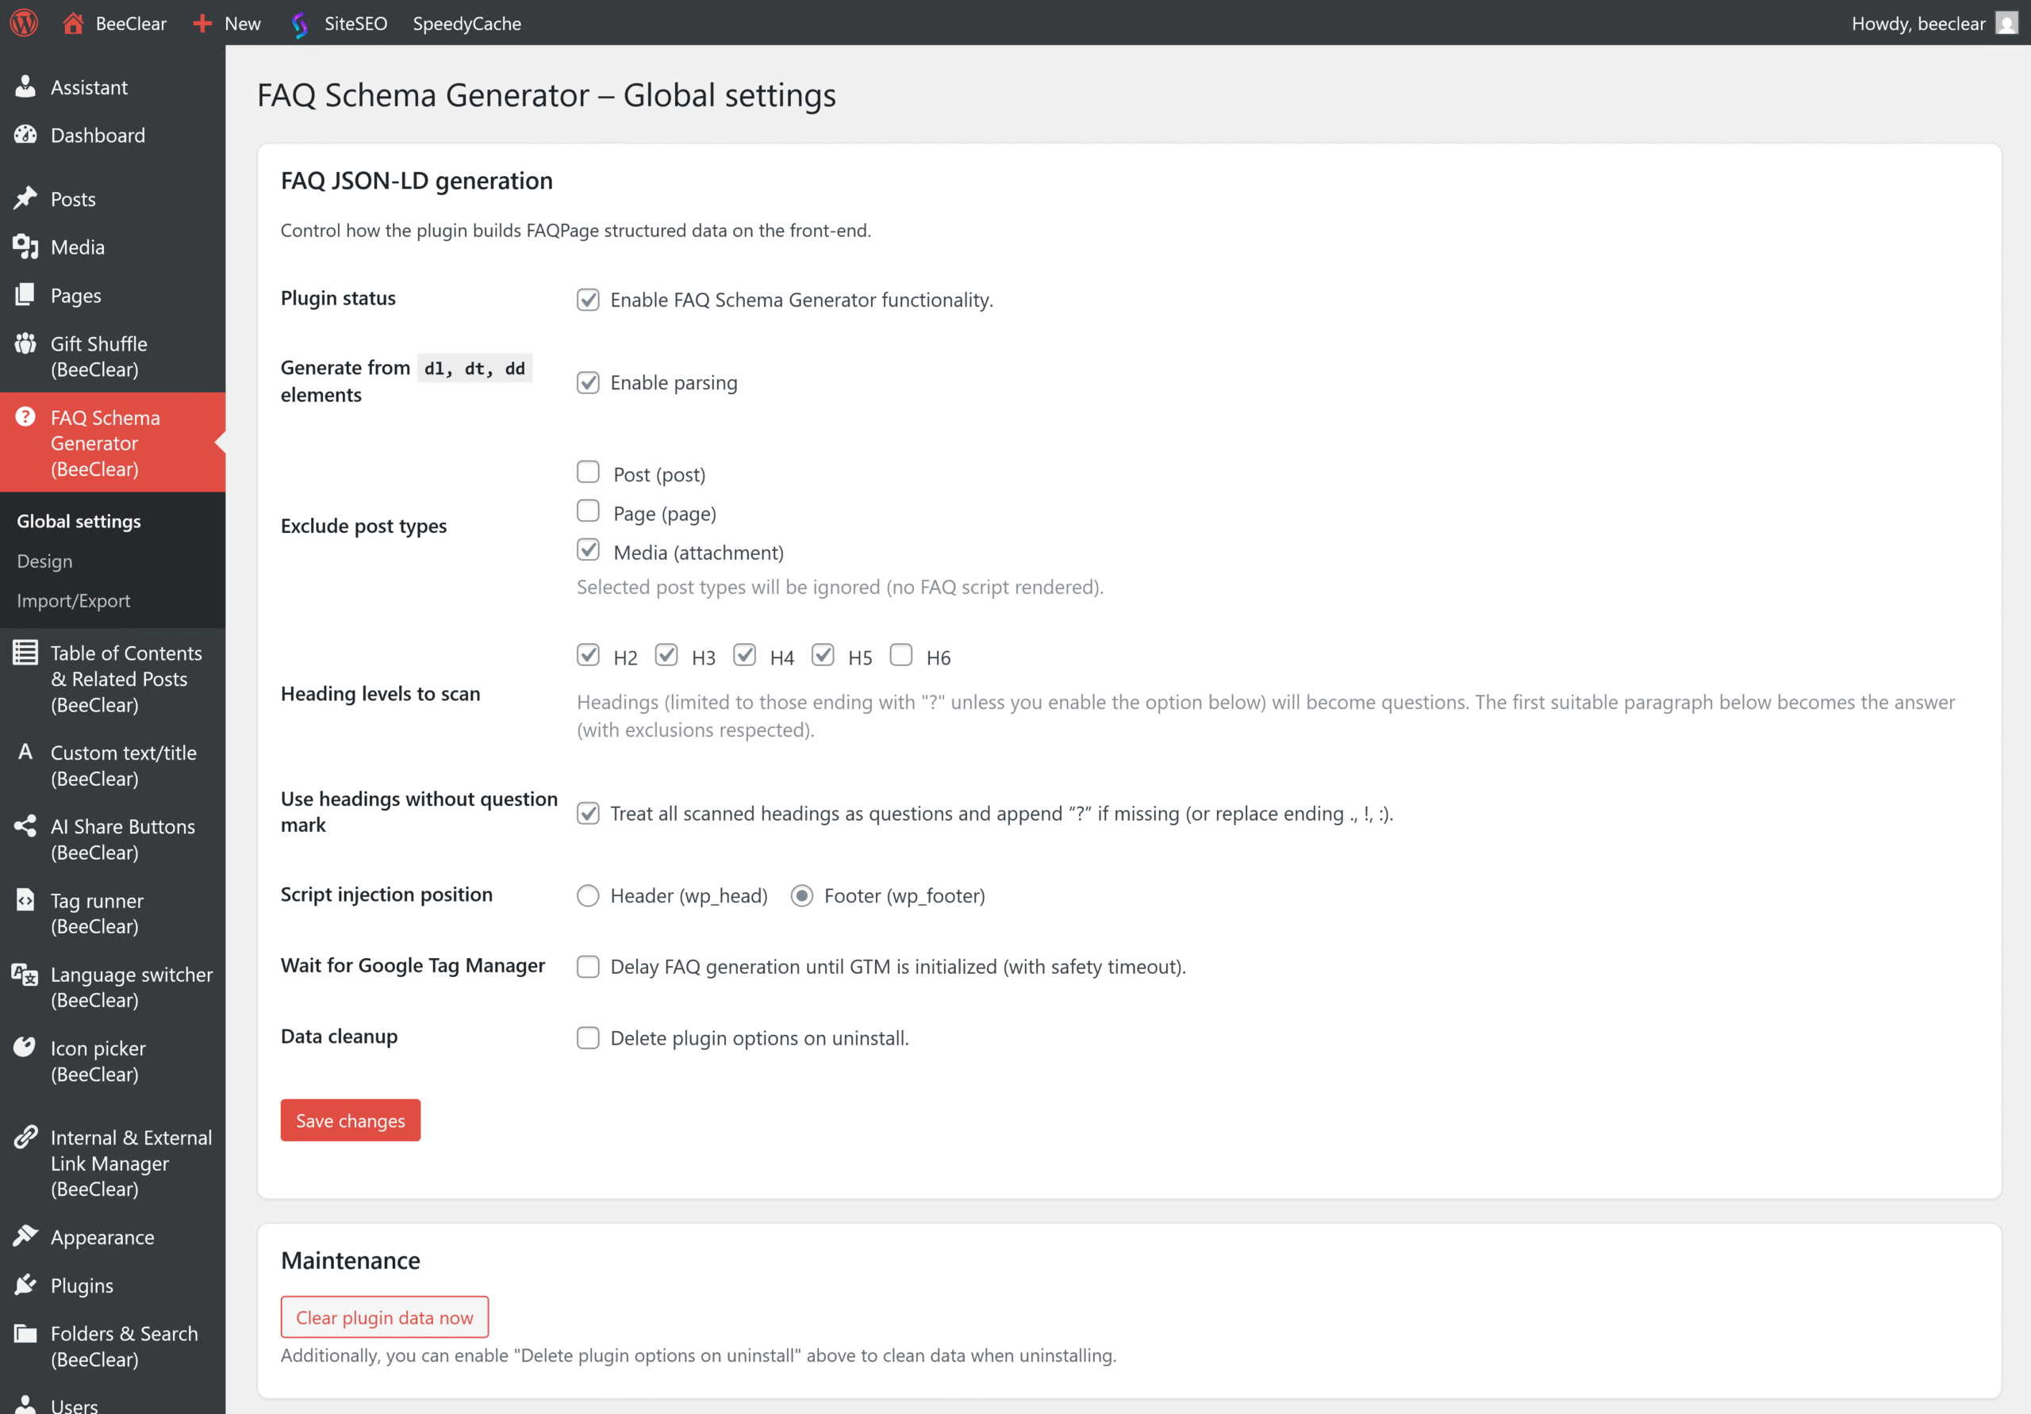
Task: Click the WordPress logo icon
Action: 24,23
